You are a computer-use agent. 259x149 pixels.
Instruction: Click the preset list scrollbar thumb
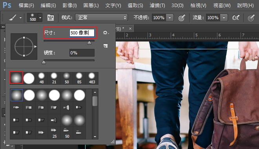(x=95, y=101)
